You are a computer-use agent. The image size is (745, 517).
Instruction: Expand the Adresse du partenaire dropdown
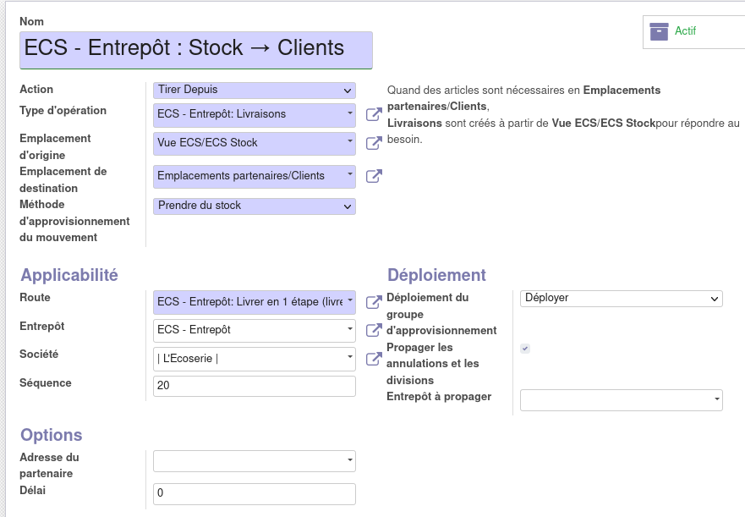(x=254, y=460)
